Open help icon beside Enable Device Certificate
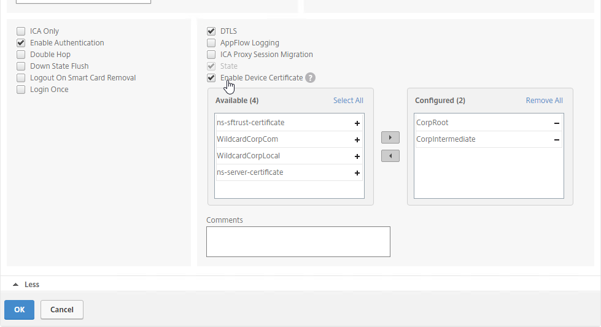This screenshot has width=601, height=327. pos(311,78)
